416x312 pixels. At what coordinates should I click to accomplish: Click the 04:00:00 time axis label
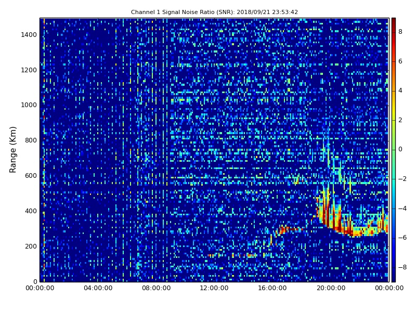pos(98,288)
